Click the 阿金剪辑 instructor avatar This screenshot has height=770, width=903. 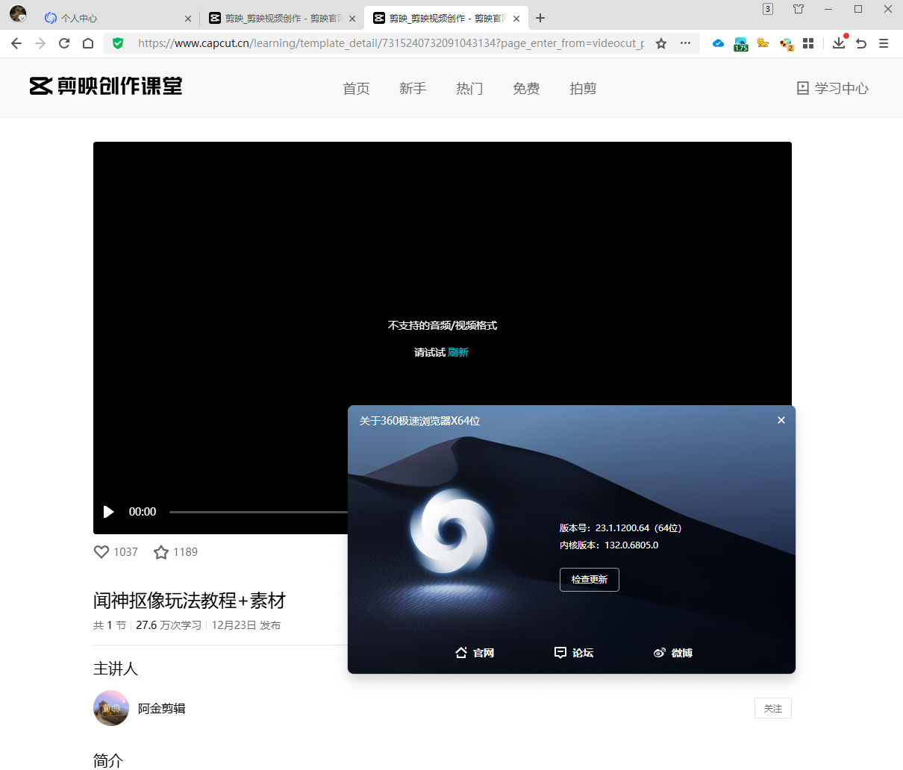pos(111,708)
